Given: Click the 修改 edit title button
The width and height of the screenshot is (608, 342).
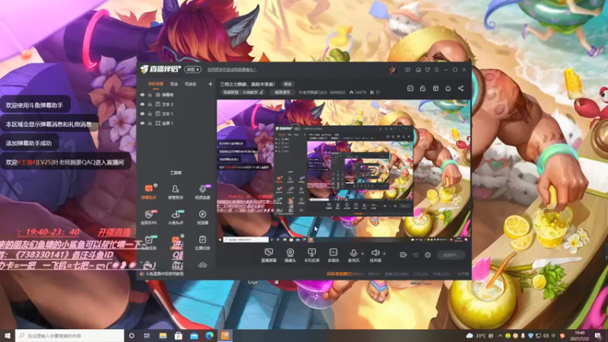Looking at the screenshot, I should click(x=288, y=84).
